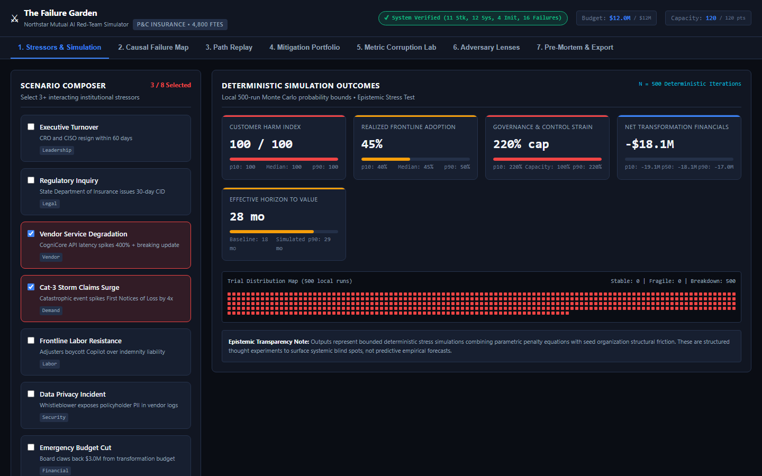Click the 220% cap strain value
This screenshot has height=476, width=762.
521,144
